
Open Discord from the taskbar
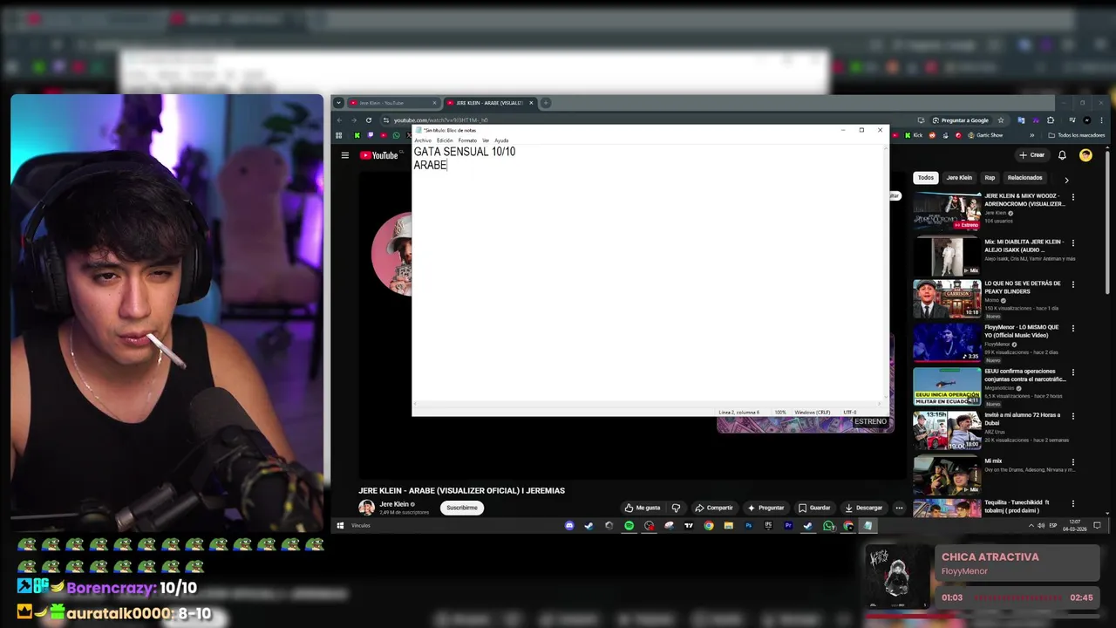pos(569,525)
